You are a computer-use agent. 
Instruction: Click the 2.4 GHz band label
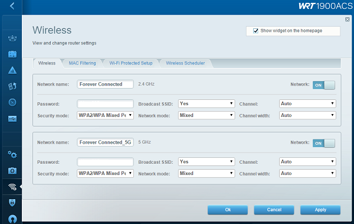pyautogui.click(x=146, y=84)
